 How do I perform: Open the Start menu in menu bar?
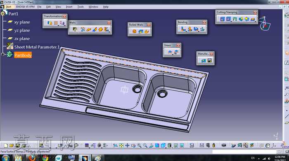click(x=8, y=7)
